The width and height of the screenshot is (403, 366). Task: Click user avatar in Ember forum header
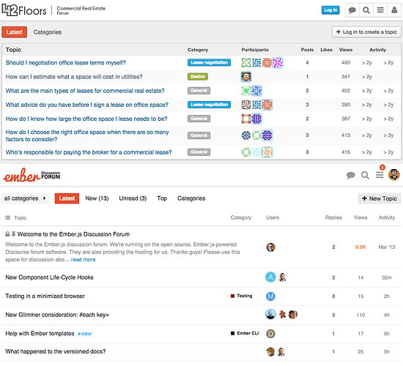point(394,175)
